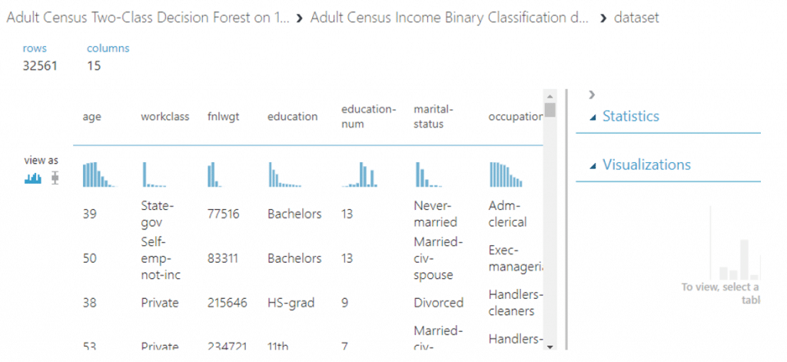Image resolution: width=787 pixels, height=362 pixels.
Task: Click the age column header
Action: tap(92, 117)
